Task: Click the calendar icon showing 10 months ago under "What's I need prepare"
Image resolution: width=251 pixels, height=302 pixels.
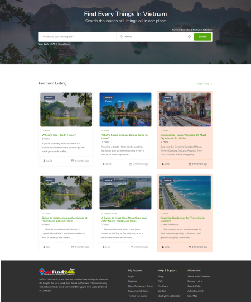Action: tap(130, 164)
